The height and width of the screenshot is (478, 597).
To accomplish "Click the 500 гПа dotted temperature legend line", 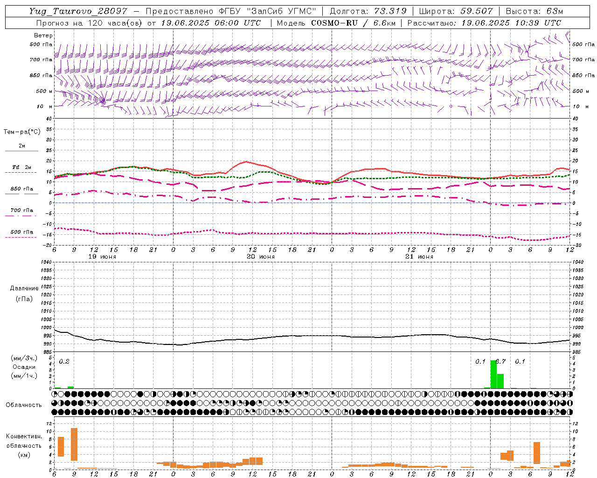I will (21, 237).
